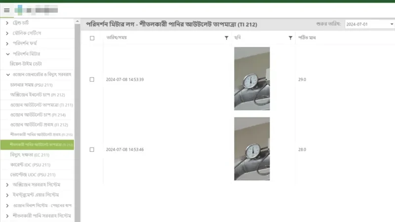Click the তারিখ/সময় column header
This screenshot has height=222, width=395.
coord(117,38)
